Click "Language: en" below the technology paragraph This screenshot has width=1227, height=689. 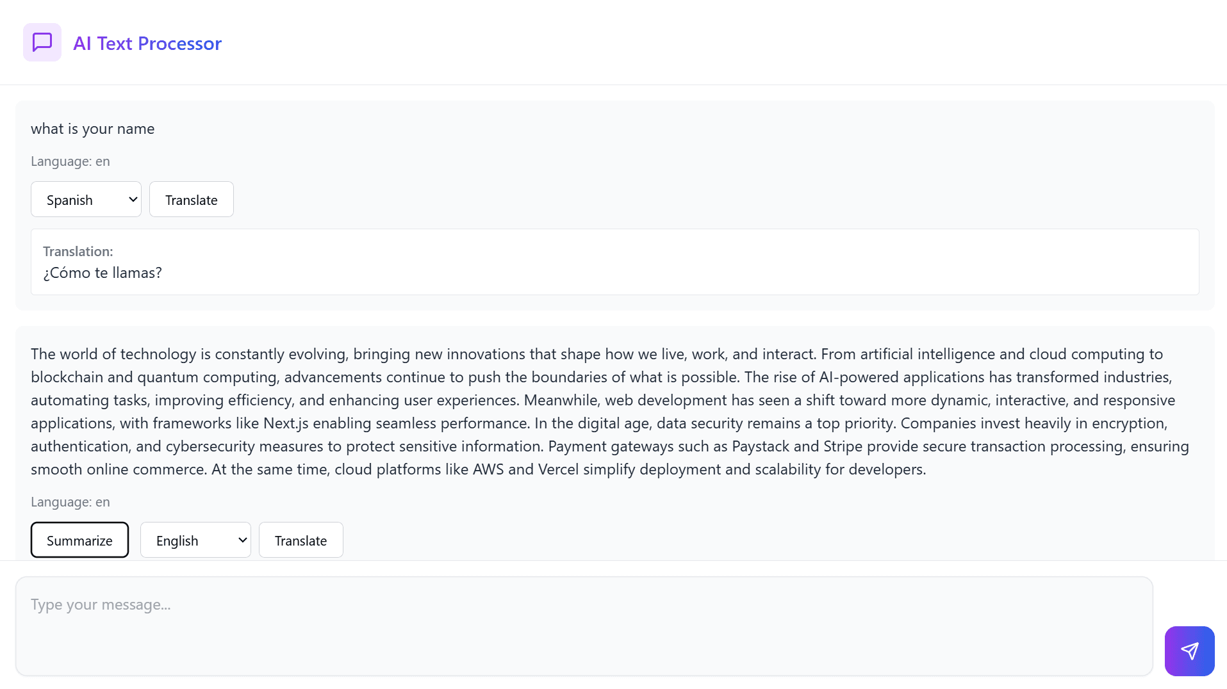[70, 502]
